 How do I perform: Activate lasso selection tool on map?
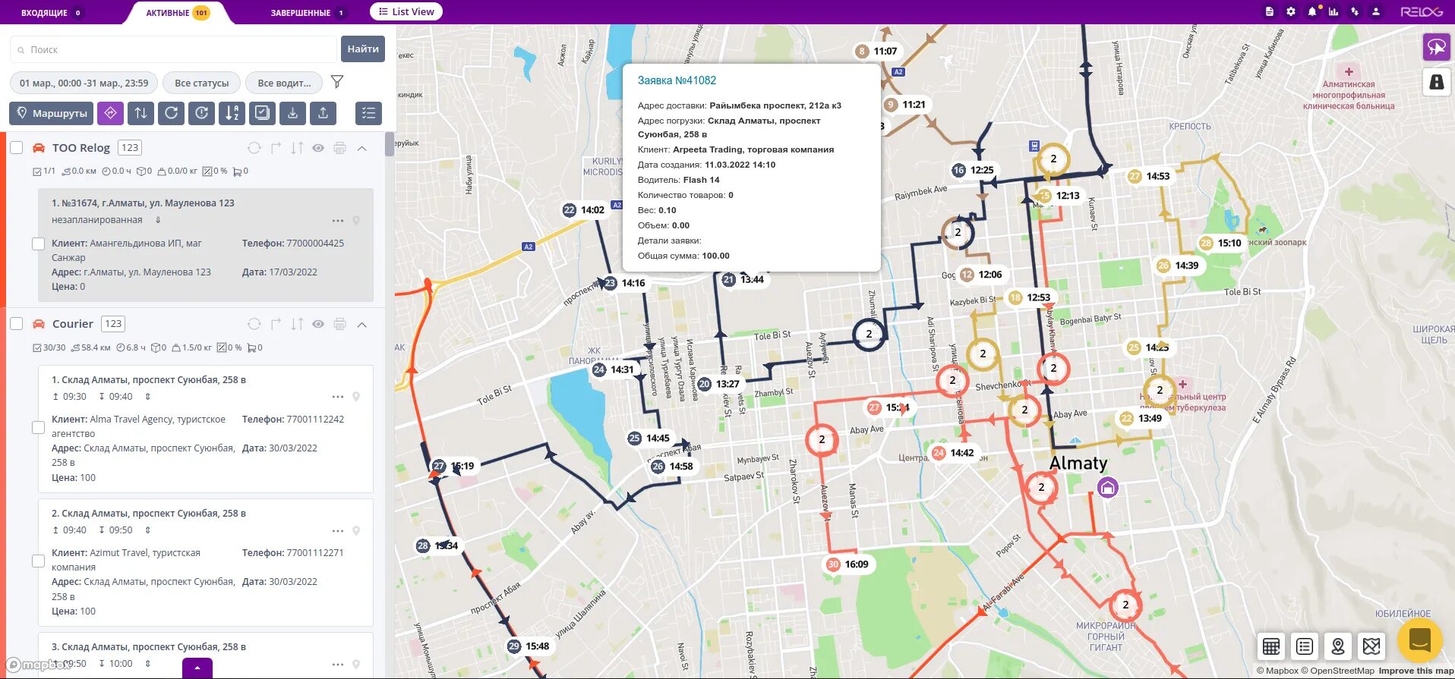[1436, 47]
